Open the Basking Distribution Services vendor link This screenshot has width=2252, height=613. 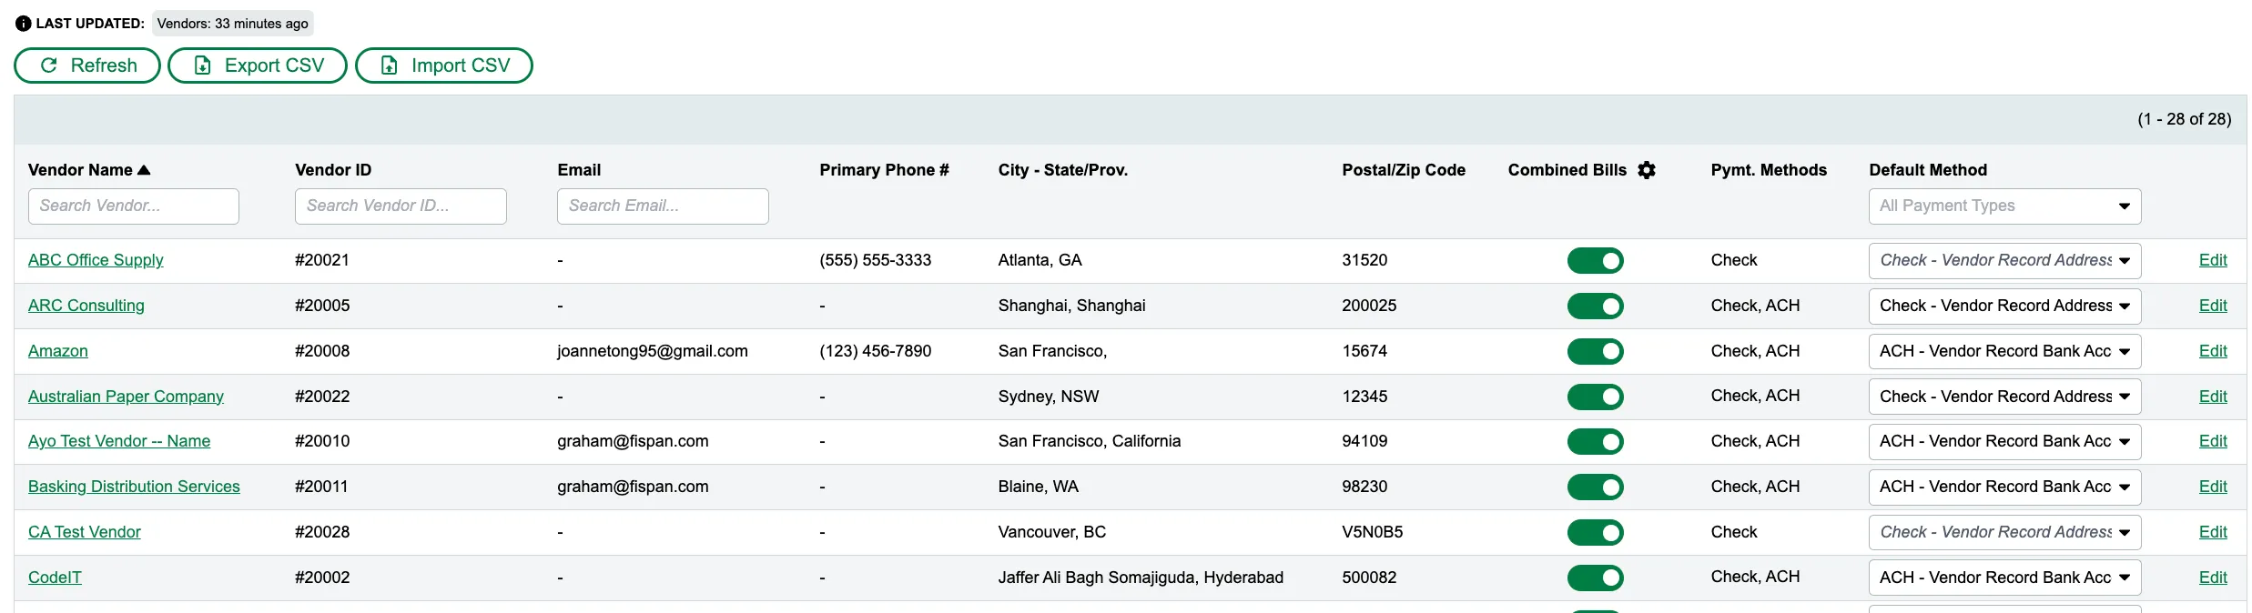point(134,487)
